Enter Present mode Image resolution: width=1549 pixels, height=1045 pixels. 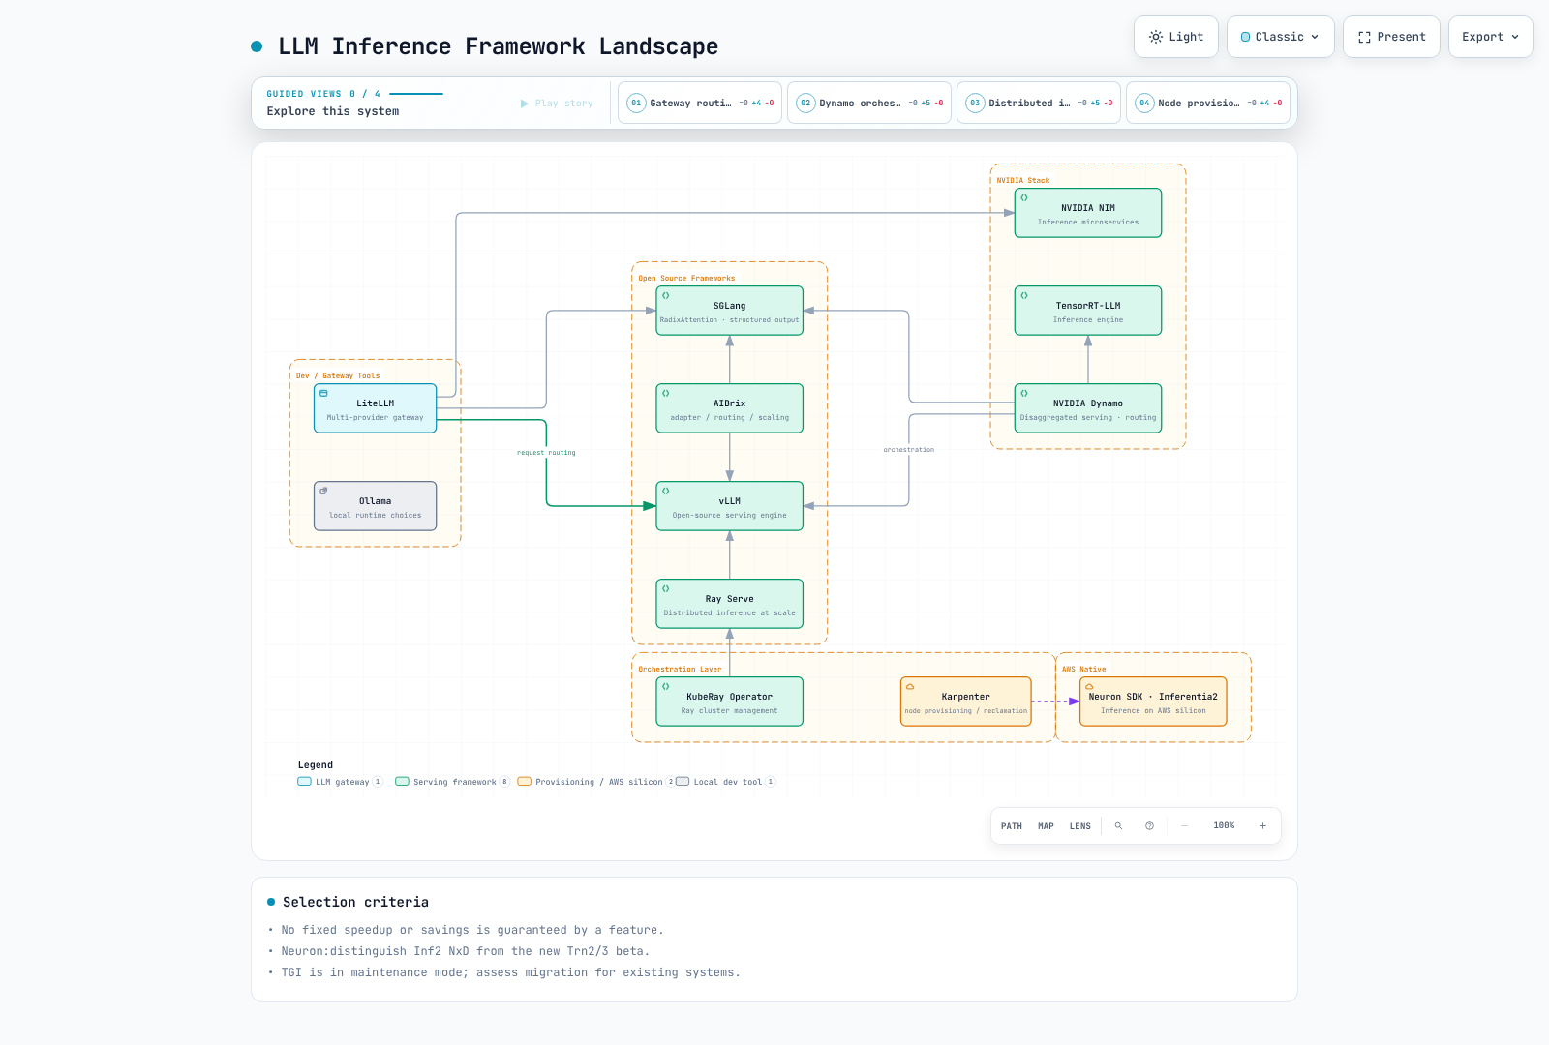click(x=1391, y=37)
